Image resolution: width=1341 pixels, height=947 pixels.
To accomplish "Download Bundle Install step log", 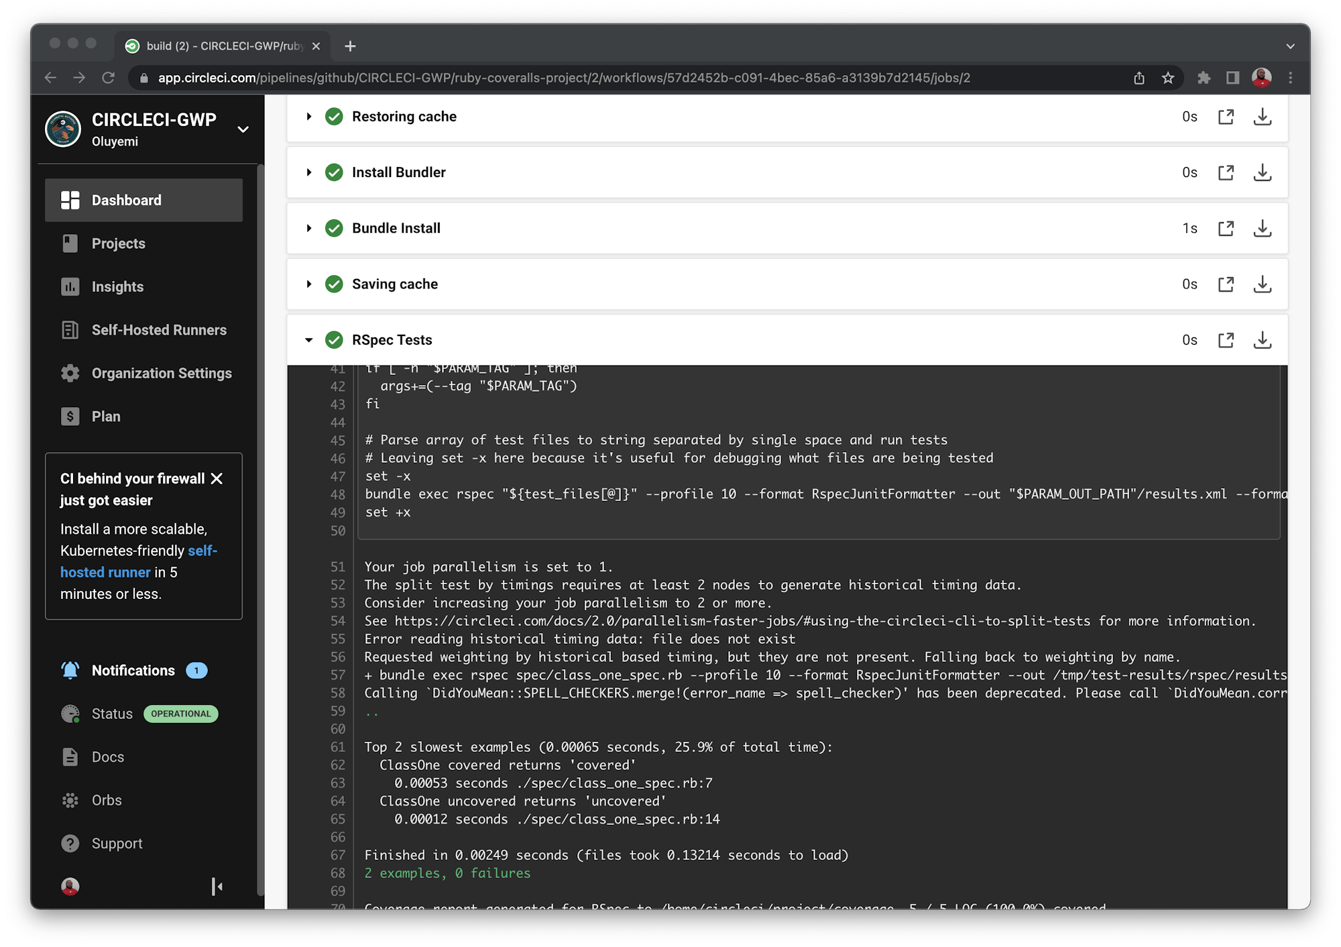I will point(1262,229).
